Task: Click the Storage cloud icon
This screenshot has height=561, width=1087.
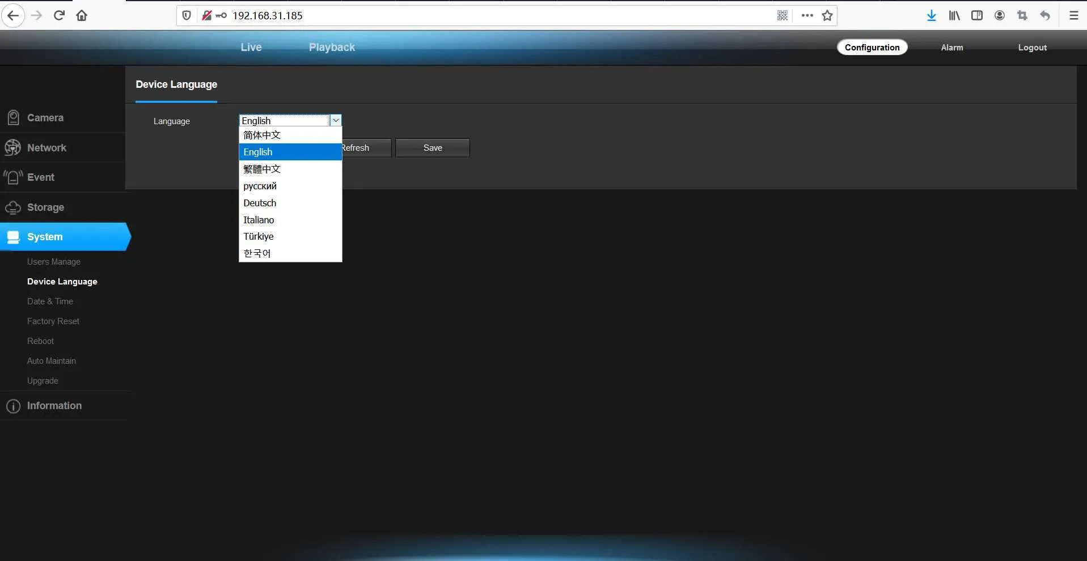Action: [x=13, y=207]
